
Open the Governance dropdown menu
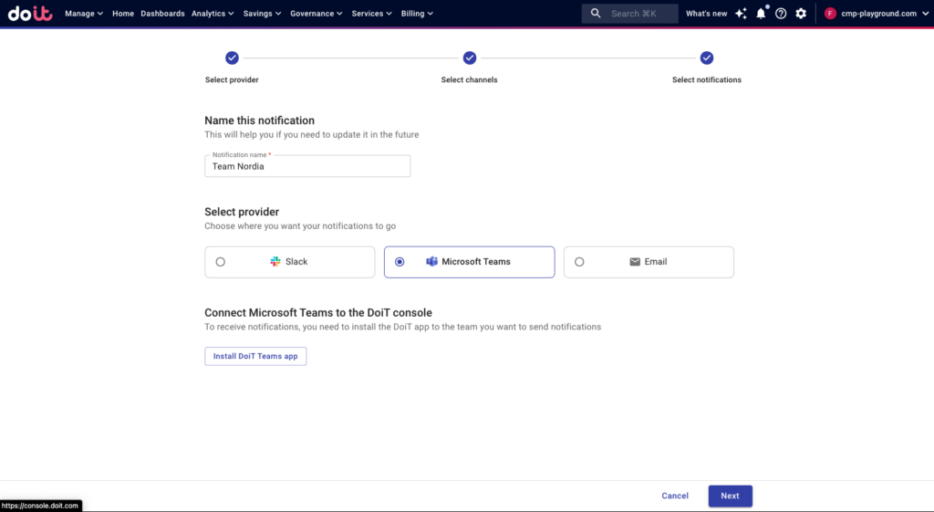coord(317,14)
